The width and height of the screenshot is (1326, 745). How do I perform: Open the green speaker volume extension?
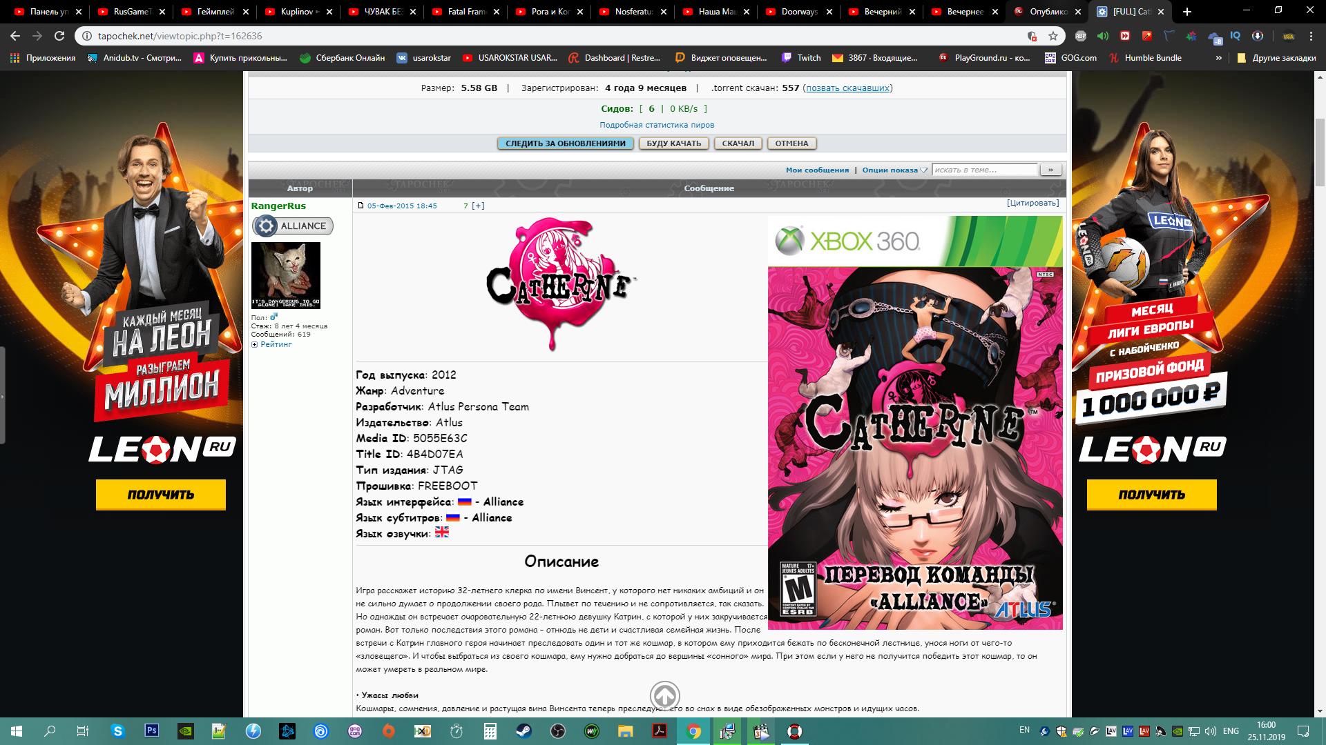click(1102, 36)
